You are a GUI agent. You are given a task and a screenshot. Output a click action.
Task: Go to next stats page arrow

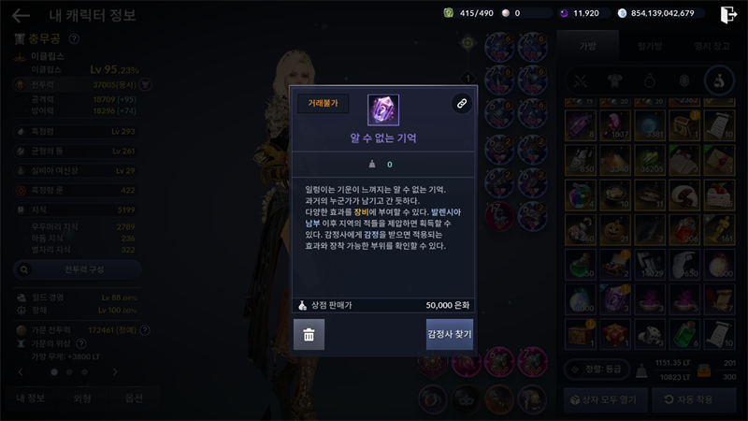coord(115,371)
